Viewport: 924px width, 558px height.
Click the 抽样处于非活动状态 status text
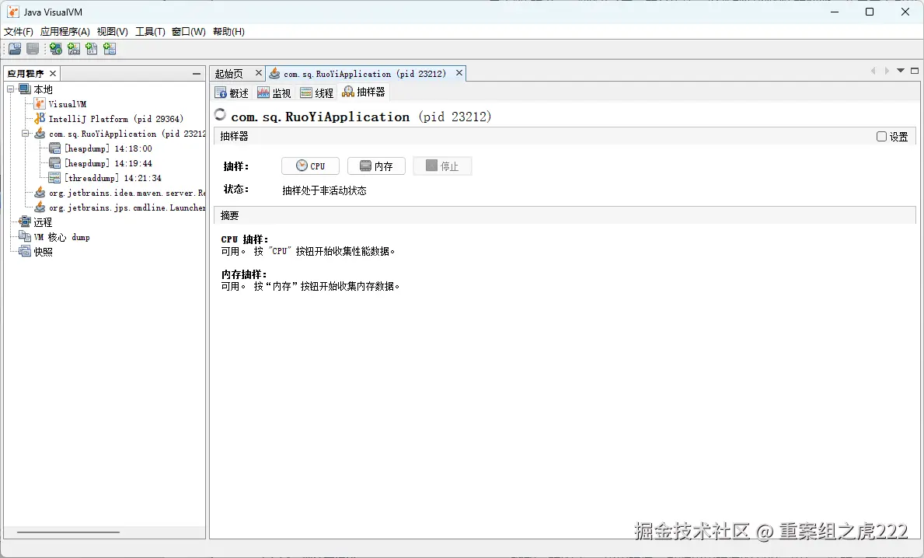tap(324, 190)
